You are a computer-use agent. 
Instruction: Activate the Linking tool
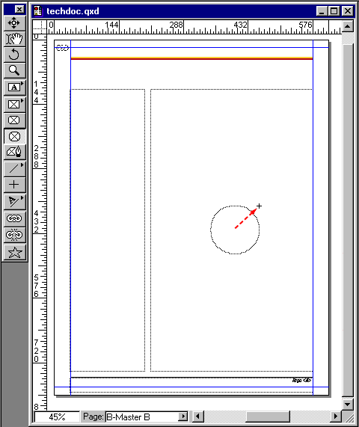click(x=15, y=218)
